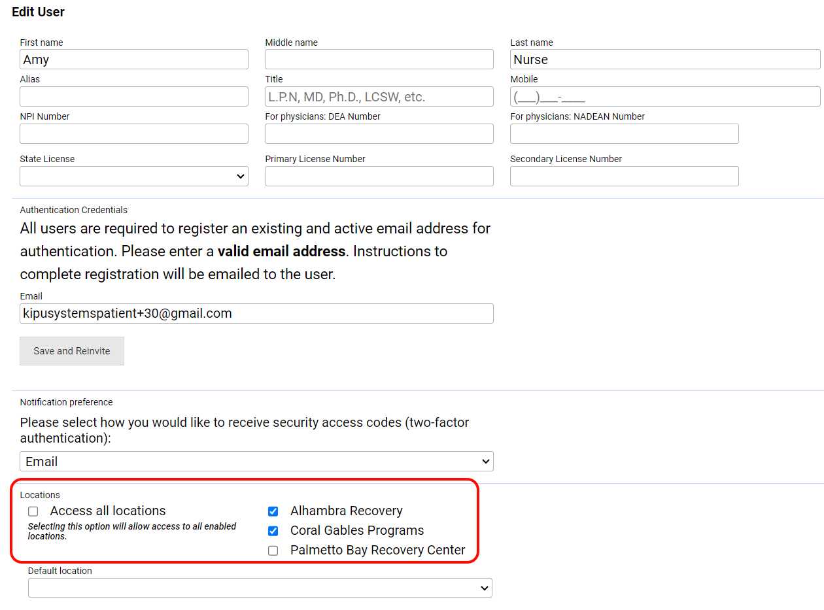Click the First name field containing Amy

click(134, 59)
